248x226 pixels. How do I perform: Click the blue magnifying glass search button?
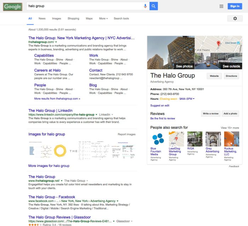[153, 6]
